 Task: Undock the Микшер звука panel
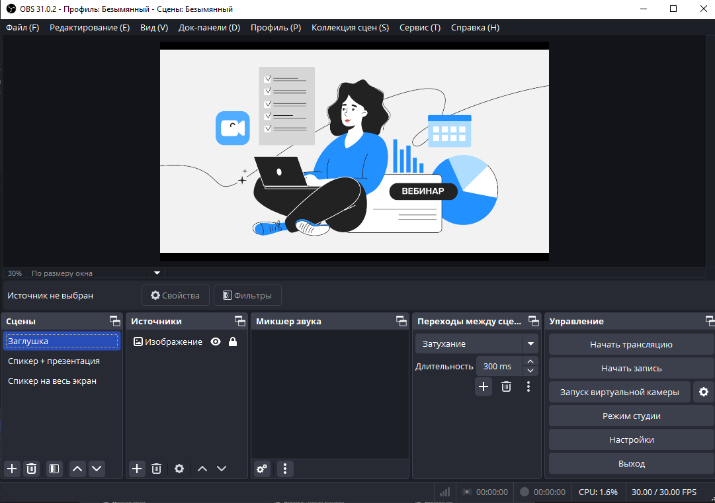click(x=401, y=321)
